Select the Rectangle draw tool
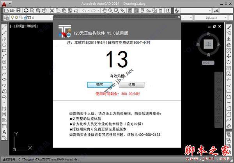This screenshot has height=163, width=234. tap(4, 50)
